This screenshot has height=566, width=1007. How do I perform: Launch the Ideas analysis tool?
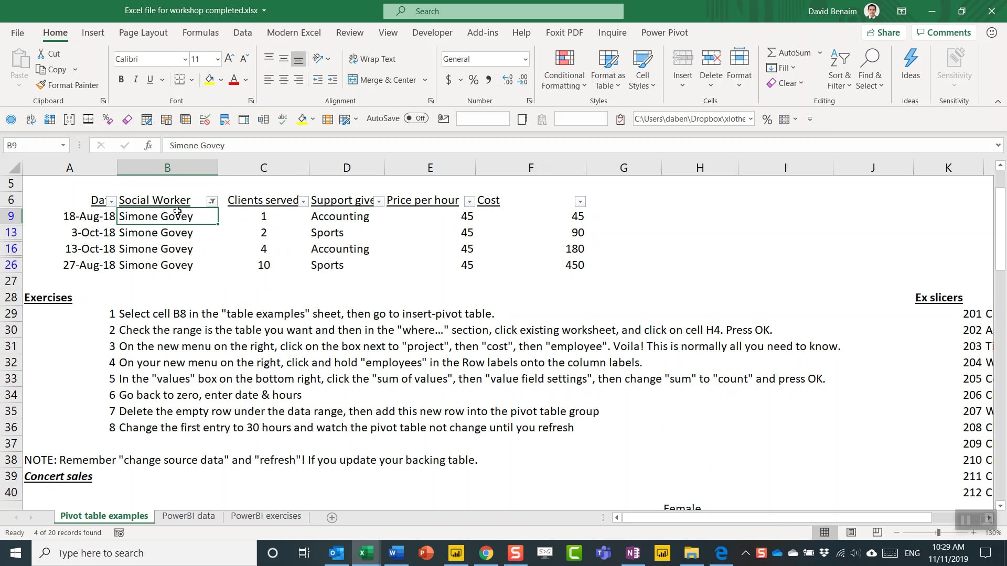click(910, 66)
